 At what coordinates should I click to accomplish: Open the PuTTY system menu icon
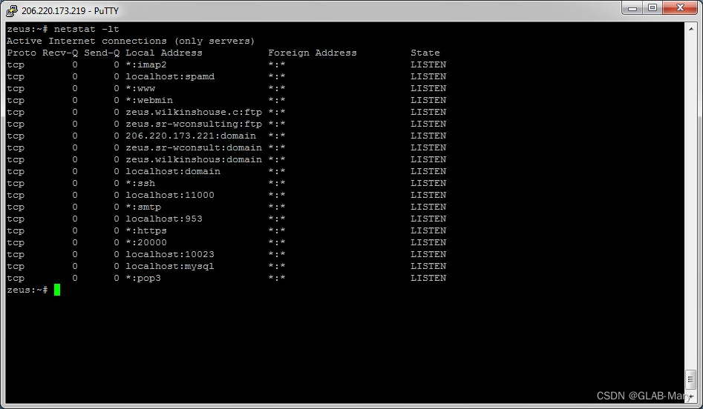pos(11,10)
